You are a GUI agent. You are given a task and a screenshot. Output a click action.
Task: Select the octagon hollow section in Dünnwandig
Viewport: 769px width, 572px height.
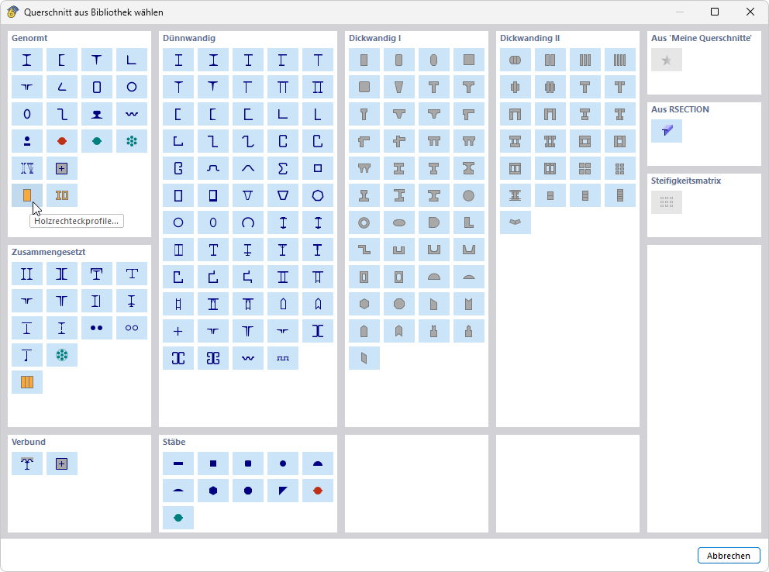pos(318,195)
